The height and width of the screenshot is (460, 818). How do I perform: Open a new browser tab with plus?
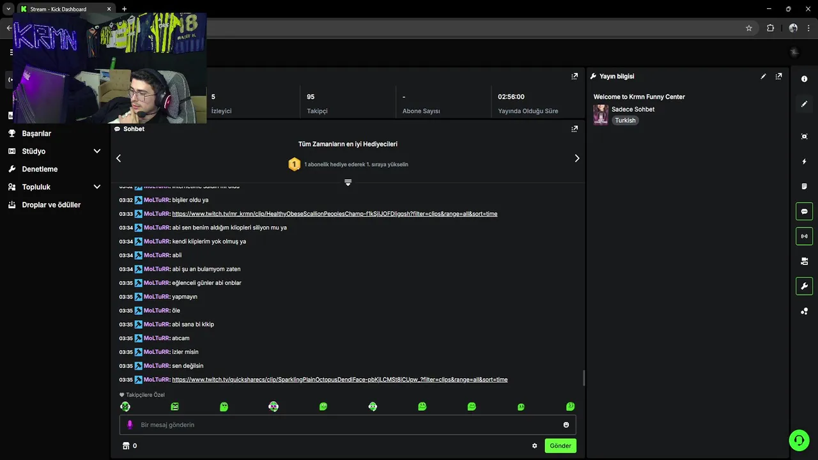coord(124,9)
